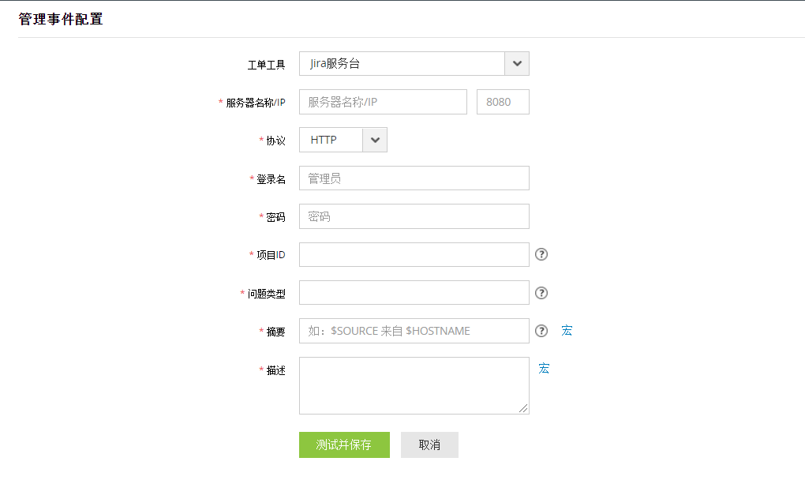
Task: Expand the 协议 HTTP dropdown
Action: [375, 140]
